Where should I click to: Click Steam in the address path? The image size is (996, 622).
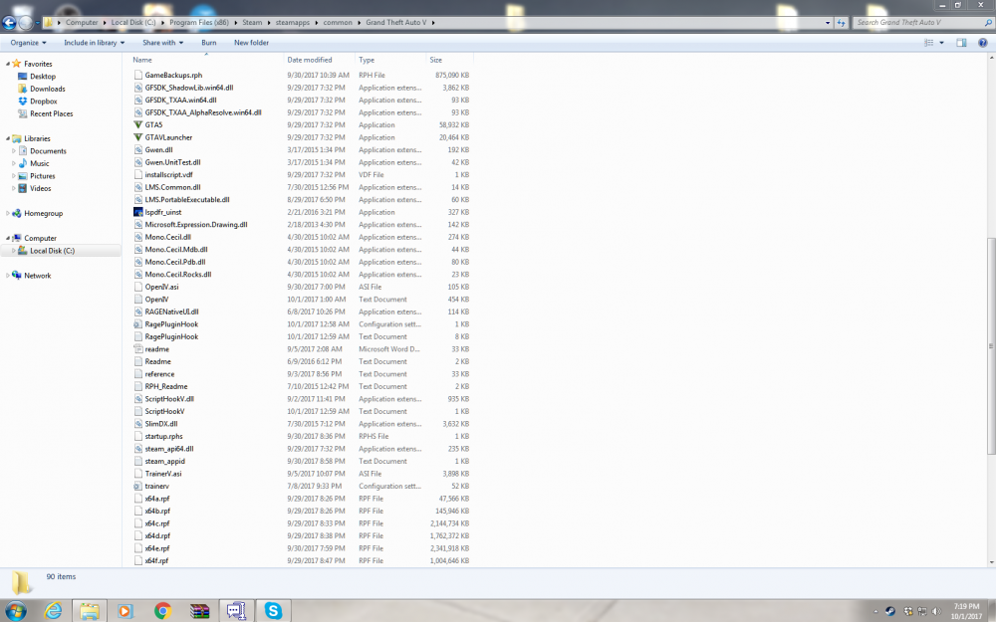tap(252, 22)
